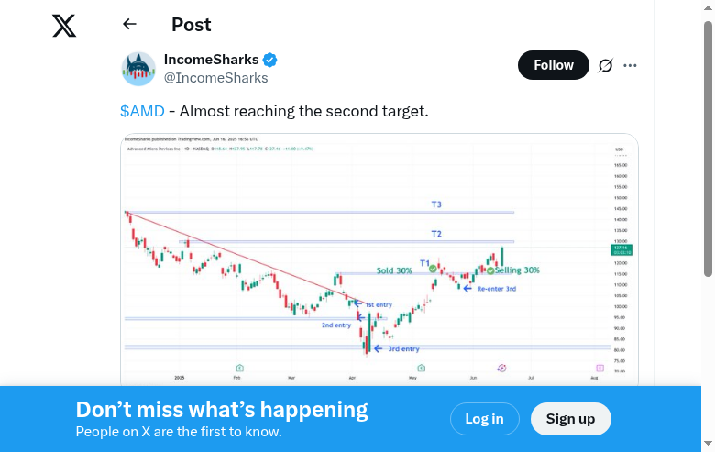
Task: Open the IncomeSharks profile avatar
Action: click(138, 69)
